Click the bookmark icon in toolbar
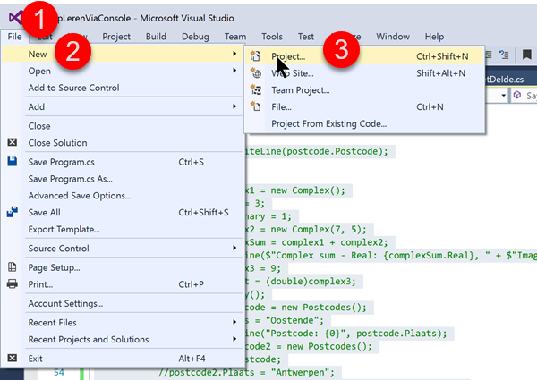The height and width of the screenshot is (380, 537). pos(527,55)
